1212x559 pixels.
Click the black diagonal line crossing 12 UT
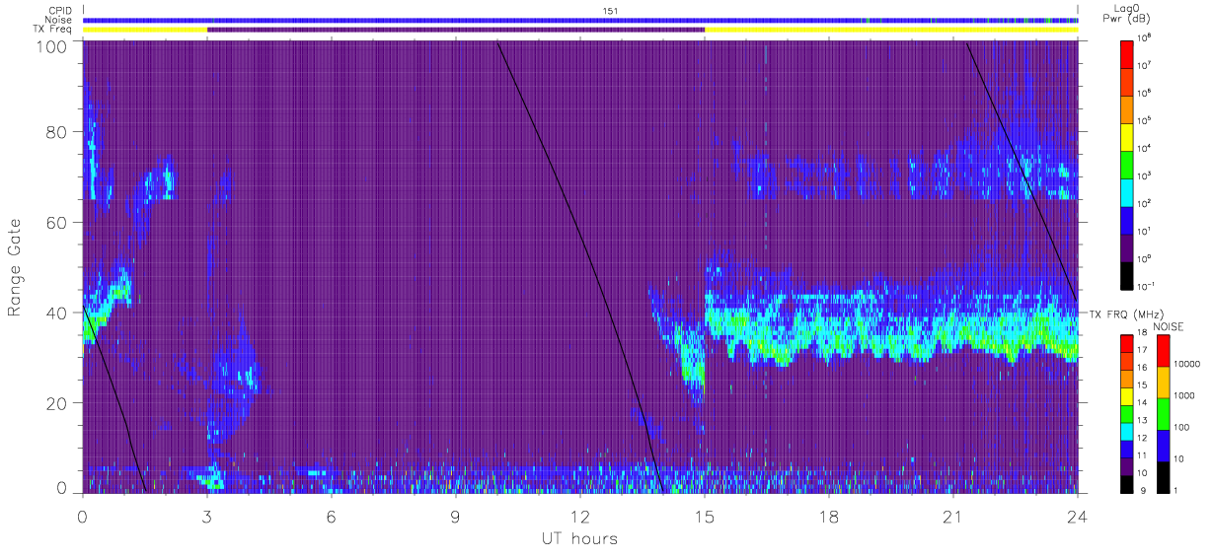[579, 267]
